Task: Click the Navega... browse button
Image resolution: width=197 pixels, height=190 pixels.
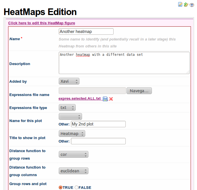Action: click(x=139, y=91)
